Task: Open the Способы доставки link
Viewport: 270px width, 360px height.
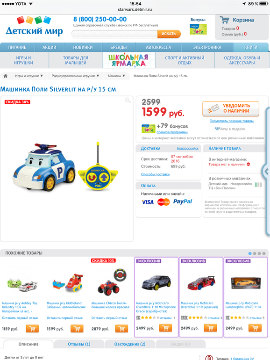Action: pos(155,174)
